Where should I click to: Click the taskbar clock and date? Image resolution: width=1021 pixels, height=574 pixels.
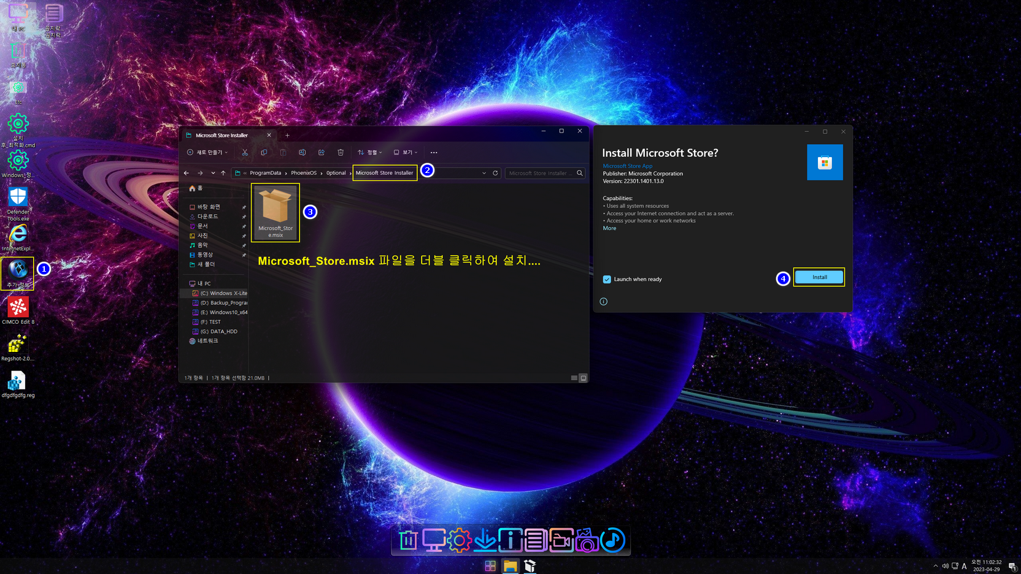986,565
